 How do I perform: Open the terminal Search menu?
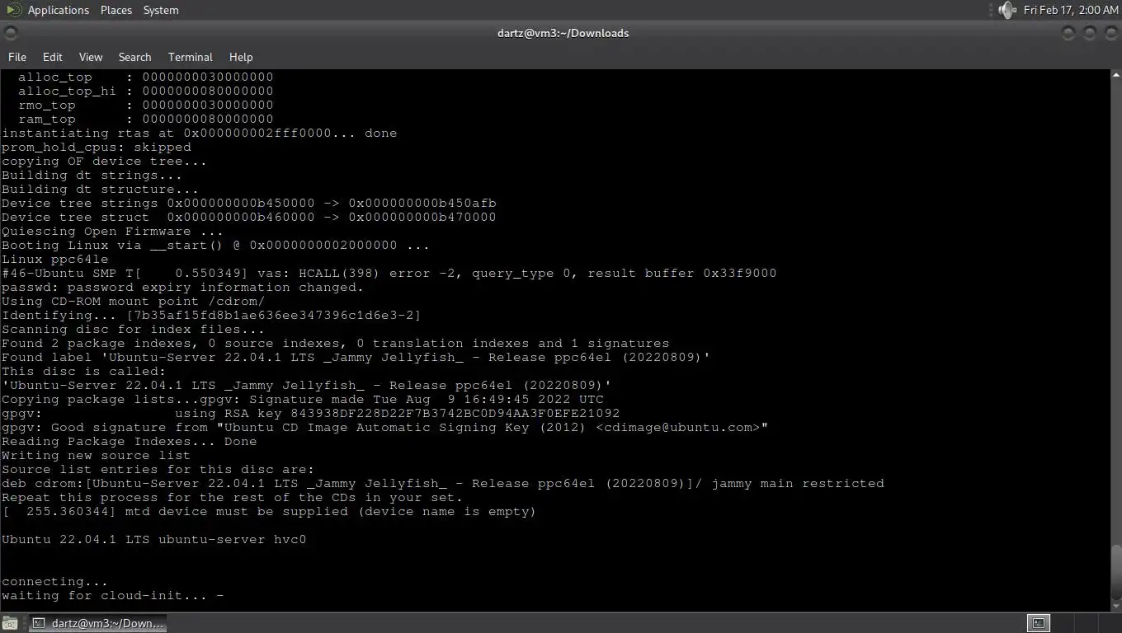(134, 57)
